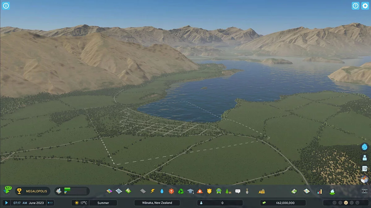Toggle the Bulldozer demolition tool
Screen dimensions: 371x208
pos(261,191)
